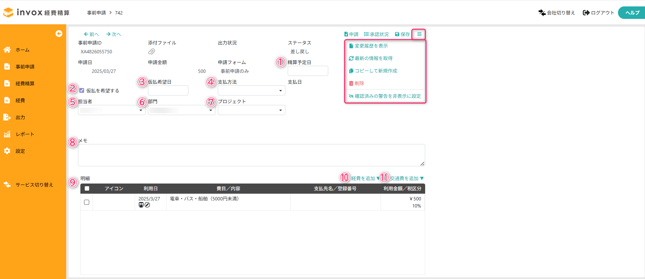This screenshot has width=645, height=279.
Task: Select コピーして新規作成 from the menu
Action: coord(376,71)
